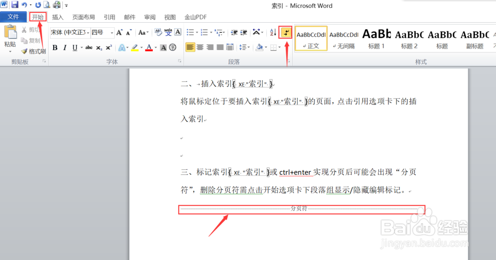Image resolution: width=496 pixels, height=260 pixels.
Task: Switch to the References (引用) tab
Action: tap(110, 17)
